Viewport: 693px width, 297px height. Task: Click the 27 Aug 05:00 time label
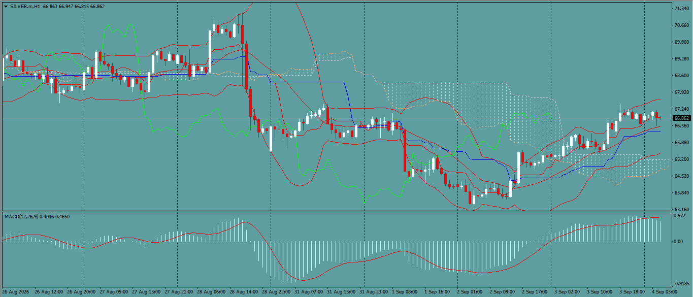pos(114,292)
